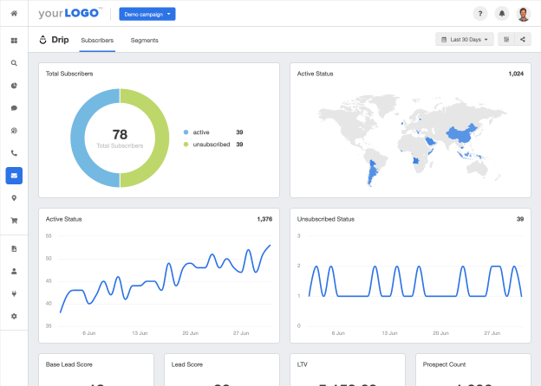Open the column settings icon button

[505, 39]
